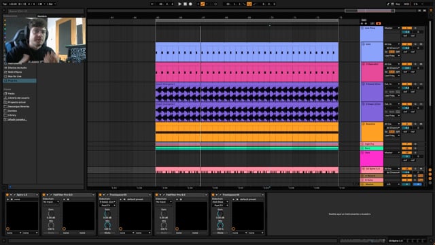Image resolution: width=435 pixels, height=245 pixels.
Task: Toggle the orange Loop switch
Action: coord(249,4)
